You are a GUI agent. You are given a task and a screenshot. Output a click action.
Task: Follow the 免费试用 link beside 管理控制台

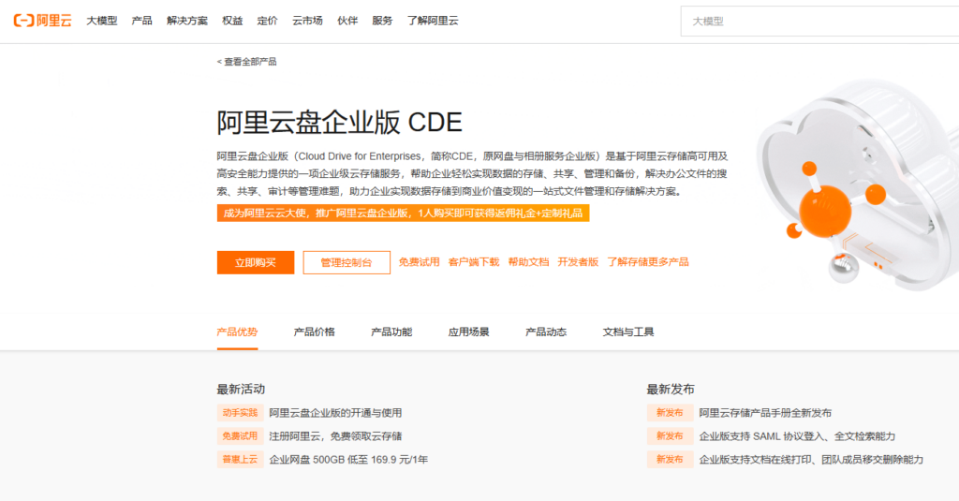(419, 262)
